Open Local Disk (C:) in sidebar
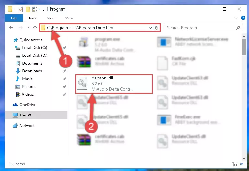The height and width of the screenshot is (171, 249). (x=34, y=48)
